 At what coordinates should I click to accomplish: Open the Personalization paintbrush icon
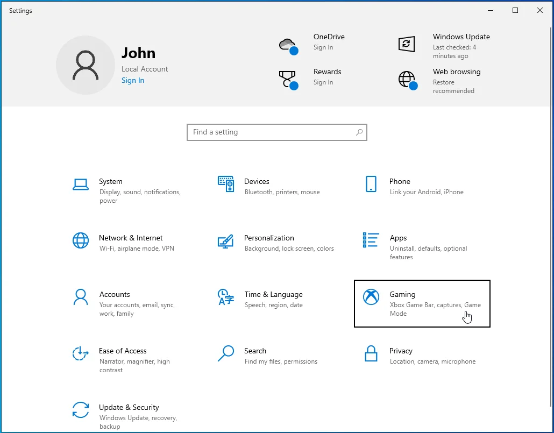[x=225, y=241]
